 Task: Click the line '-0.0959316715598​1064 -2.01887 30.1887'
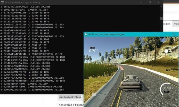[25, 34]
